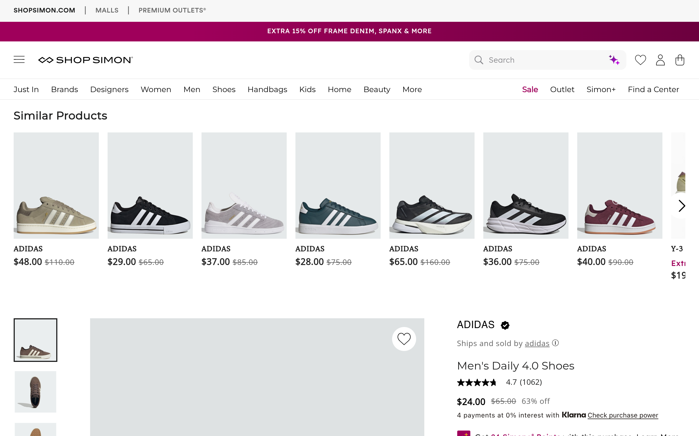Click the adidas seller link
This screenshot has width=699, height=436.
(537, 343)
